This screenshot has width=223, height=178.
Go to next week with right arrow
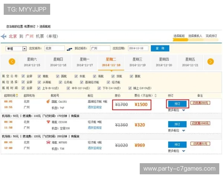(x=210, y=62)
